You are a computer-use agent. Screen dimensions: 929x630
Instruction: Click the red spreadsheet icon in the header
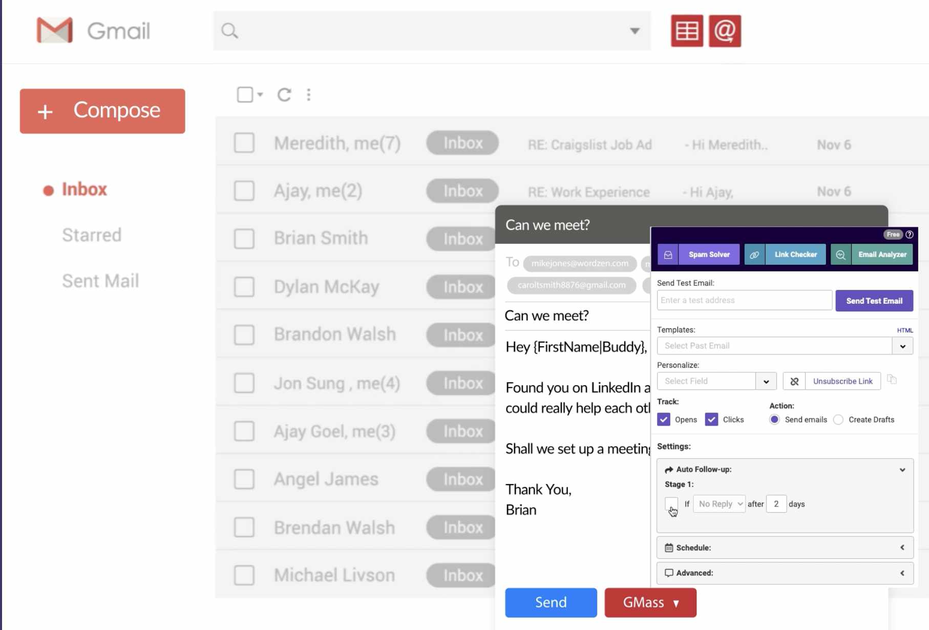tap(686, 31)
